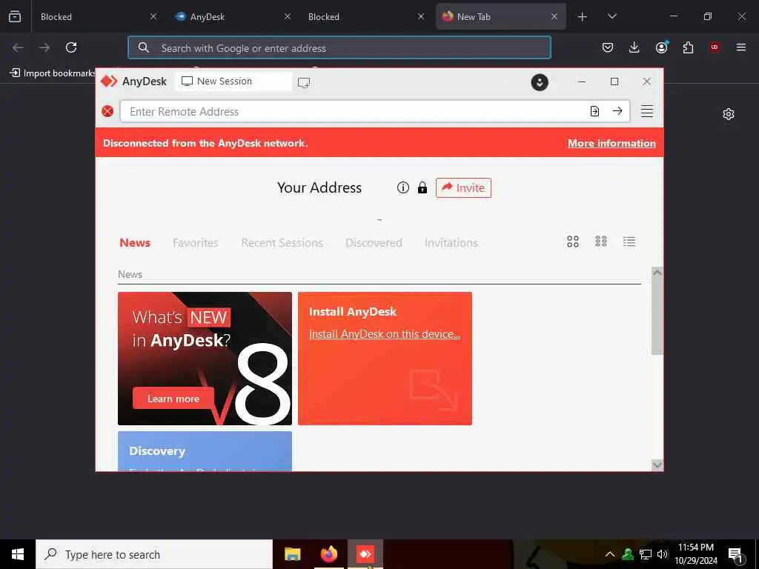Open notification center icon
Viewport: 759px width, 569px height.
click(x=735, y=554)
